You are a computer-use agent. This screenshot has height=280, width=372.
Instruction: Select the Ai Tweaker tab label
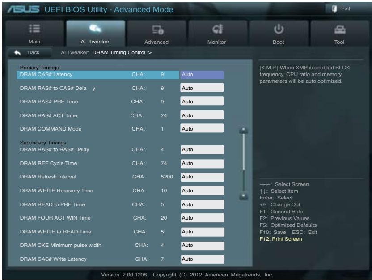(95, 42)
